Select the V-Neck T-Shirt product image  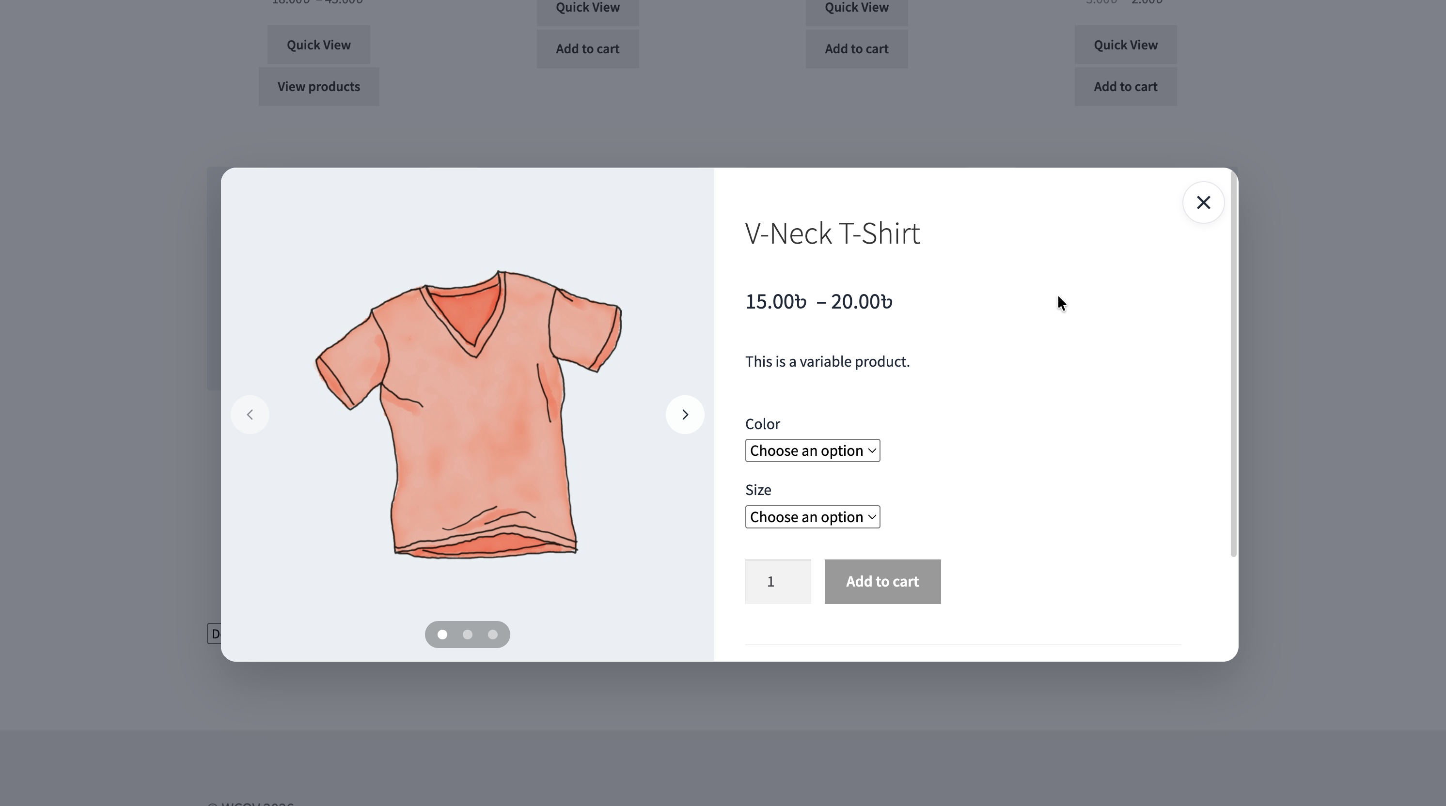[x=468, y=414]
